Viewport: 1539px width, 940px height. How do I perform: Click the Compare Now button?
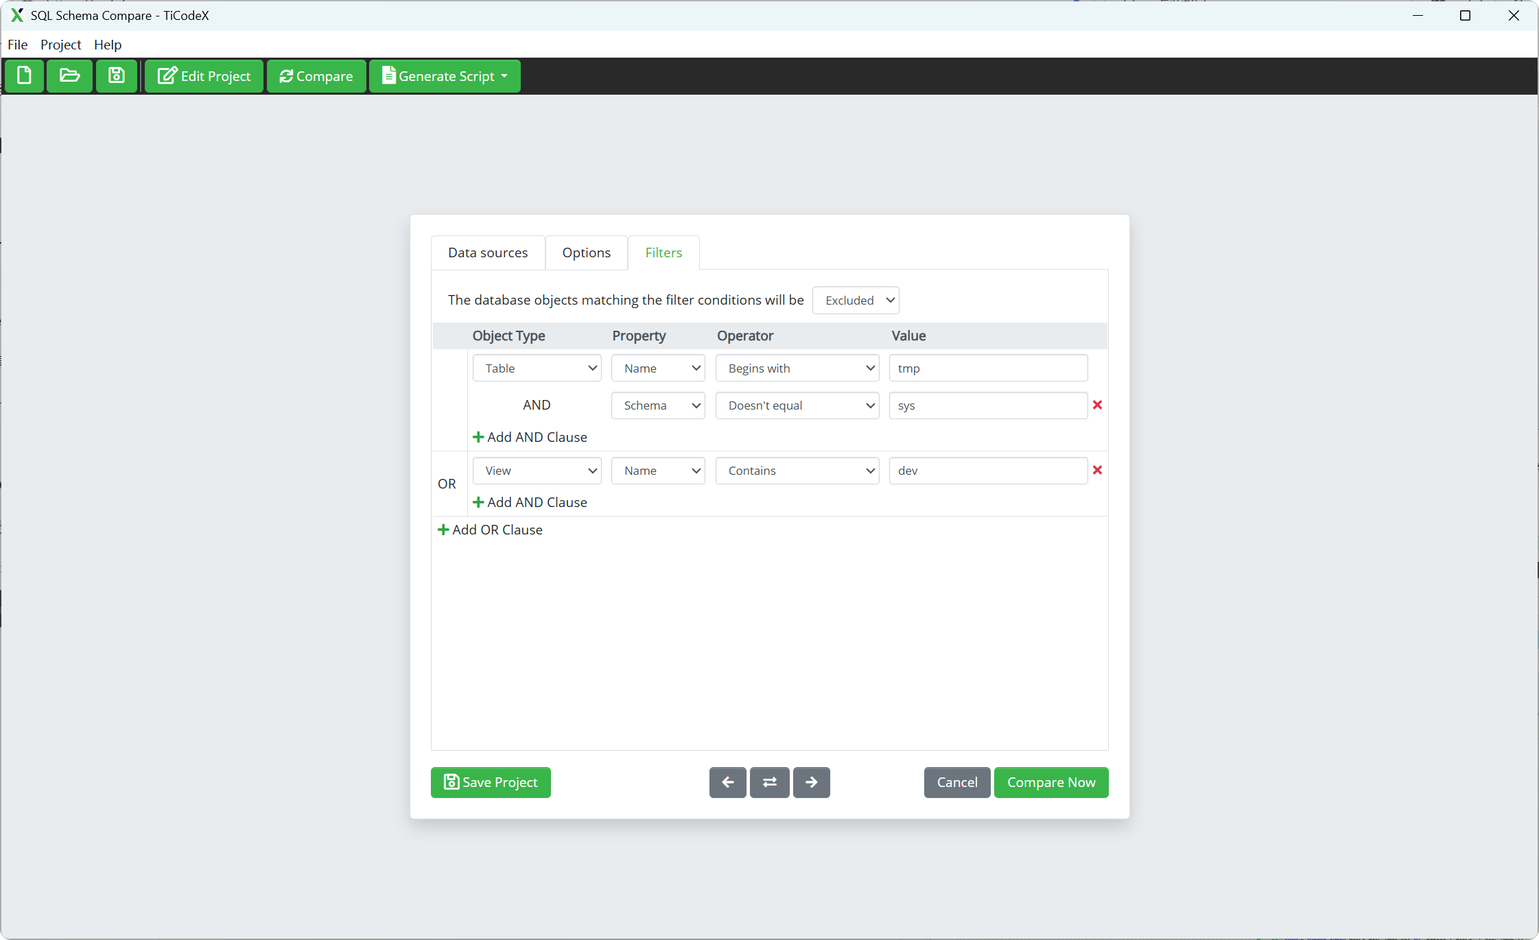pyautogui.click(x=1050, y=782)
